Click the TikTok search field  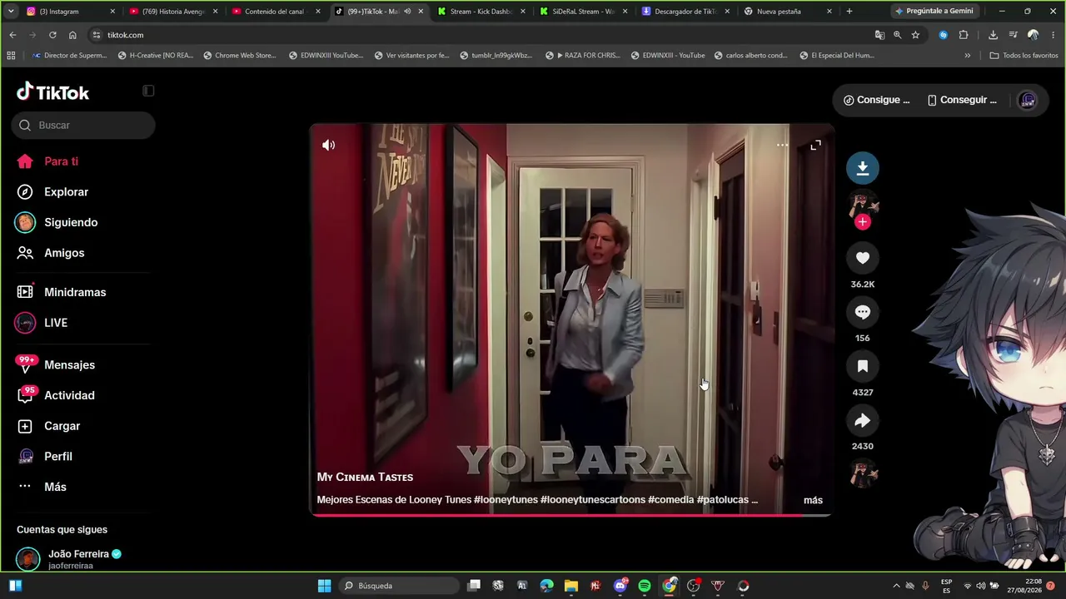click(83, 125)
